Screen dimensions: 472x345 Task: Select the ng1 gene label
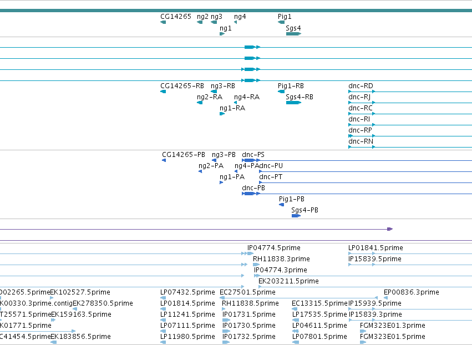pyautogui.click(x=226, y=28)
